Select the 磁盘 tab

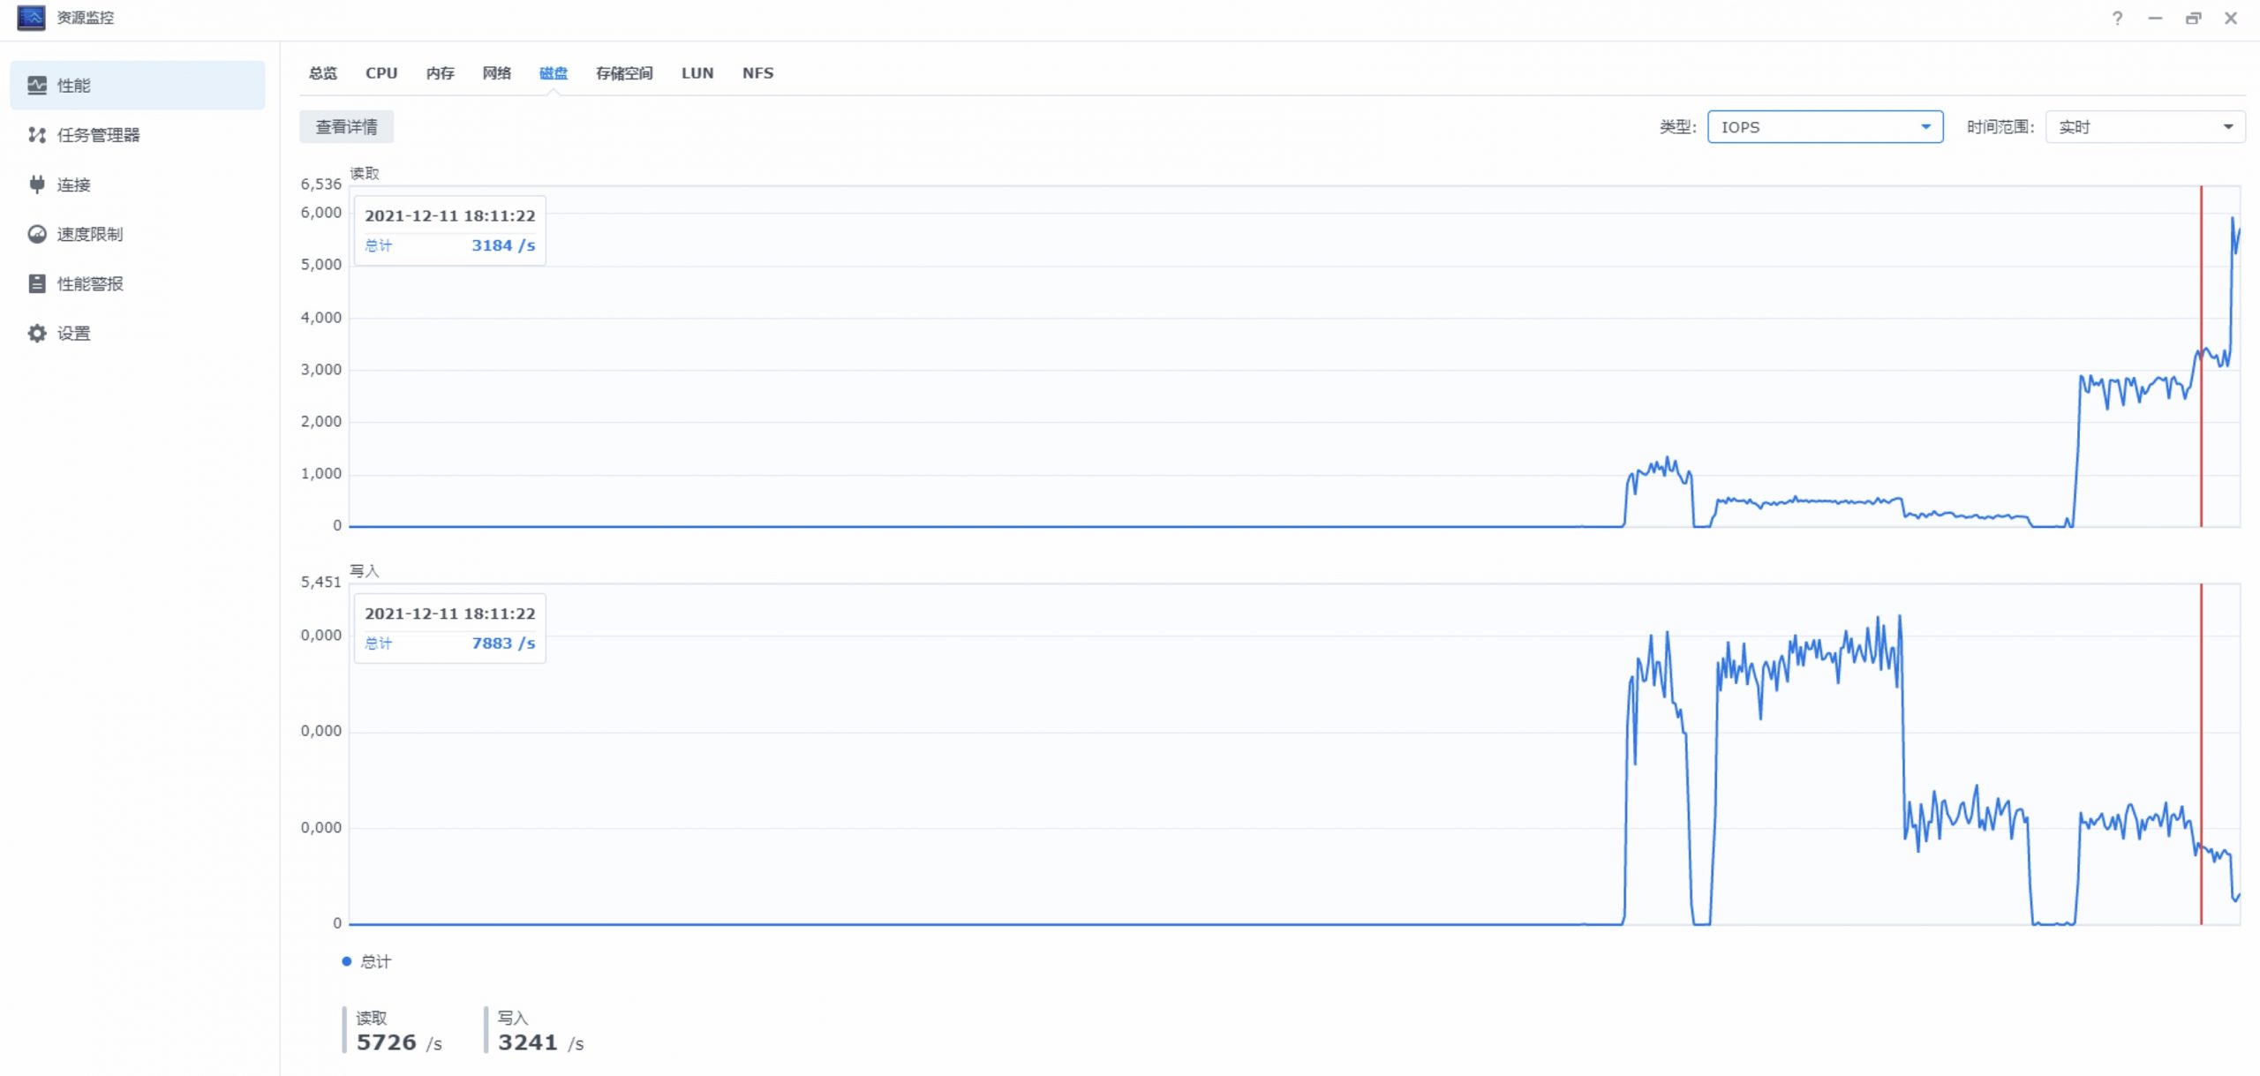[x=554, y=73]
